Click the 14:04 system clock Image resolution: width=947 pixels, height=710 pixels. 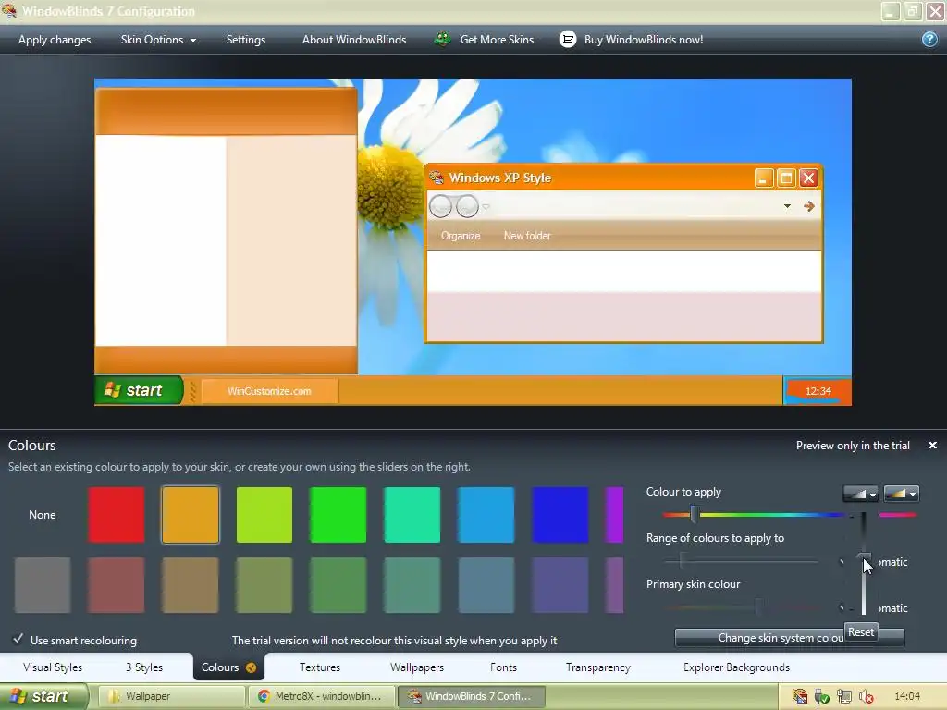point(907,696)
